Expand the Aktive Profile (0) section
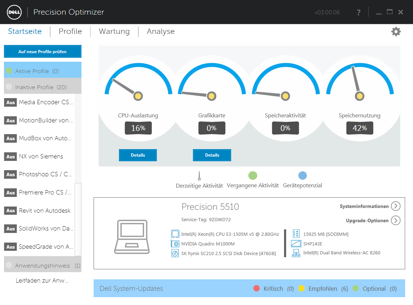The height and width of the screenshot is (305, 413). coord(43,70)
